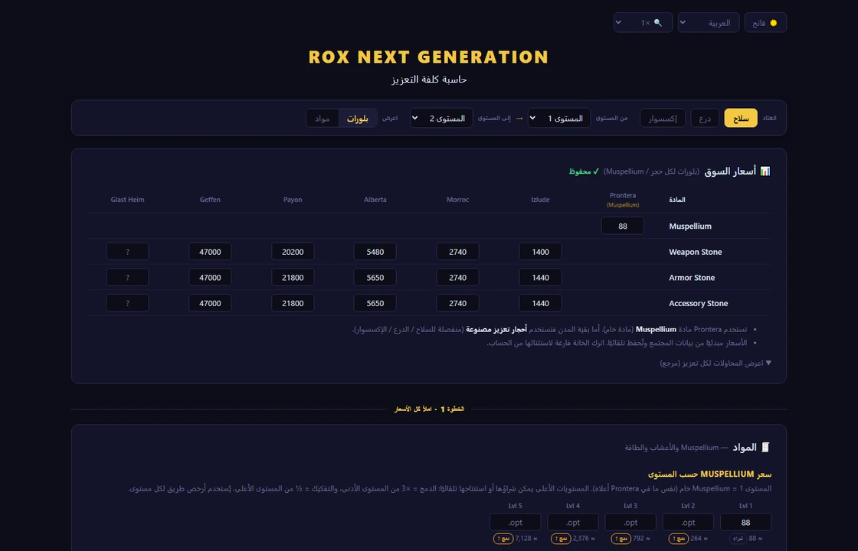Select the إكسسوار equipment tab
Screen dimensions: 858x551
click(662, 118)
